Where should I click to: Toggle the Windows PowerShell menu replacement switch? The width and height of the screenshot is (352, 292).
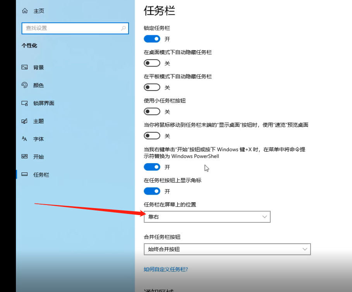click(152, 167)
